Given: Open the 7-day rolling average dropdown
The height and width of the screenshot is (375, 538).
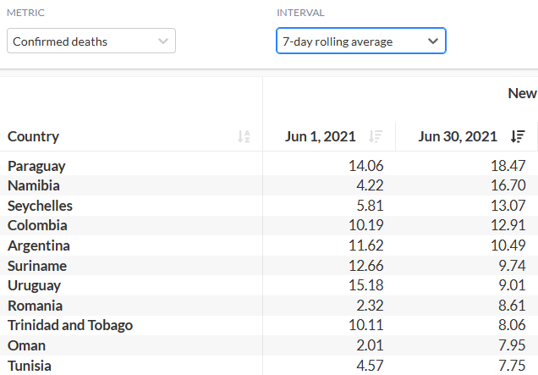Looking at the screenshot, I should click(x=360, y=41).
